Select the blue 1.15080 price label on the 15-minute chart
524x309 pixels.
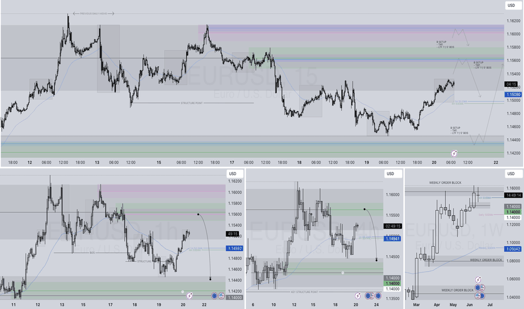[x=513, y=94]
